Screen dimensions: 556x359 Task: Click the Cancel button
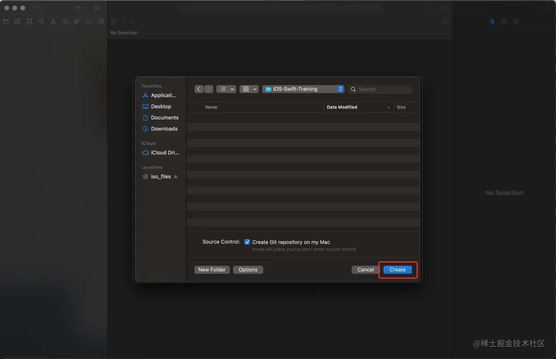pos(365,270)
